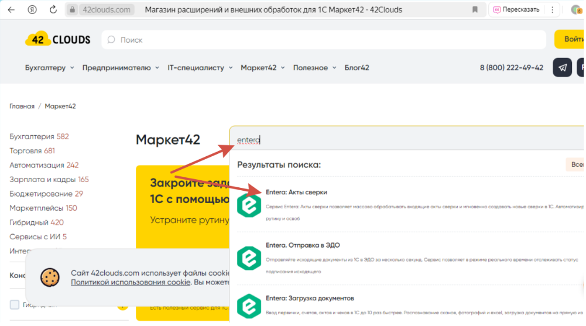Click the top Поиск search field

click(324, 40)
